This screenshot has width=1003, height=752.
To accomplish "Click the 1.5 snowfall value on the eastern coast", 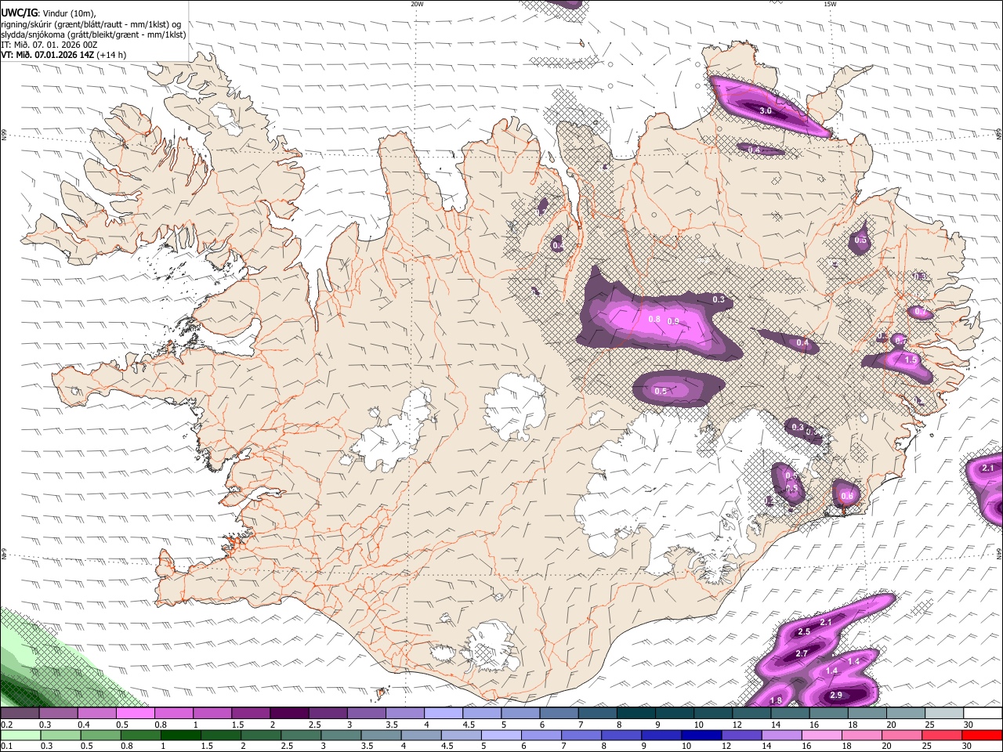I will (x=911, y=360).
